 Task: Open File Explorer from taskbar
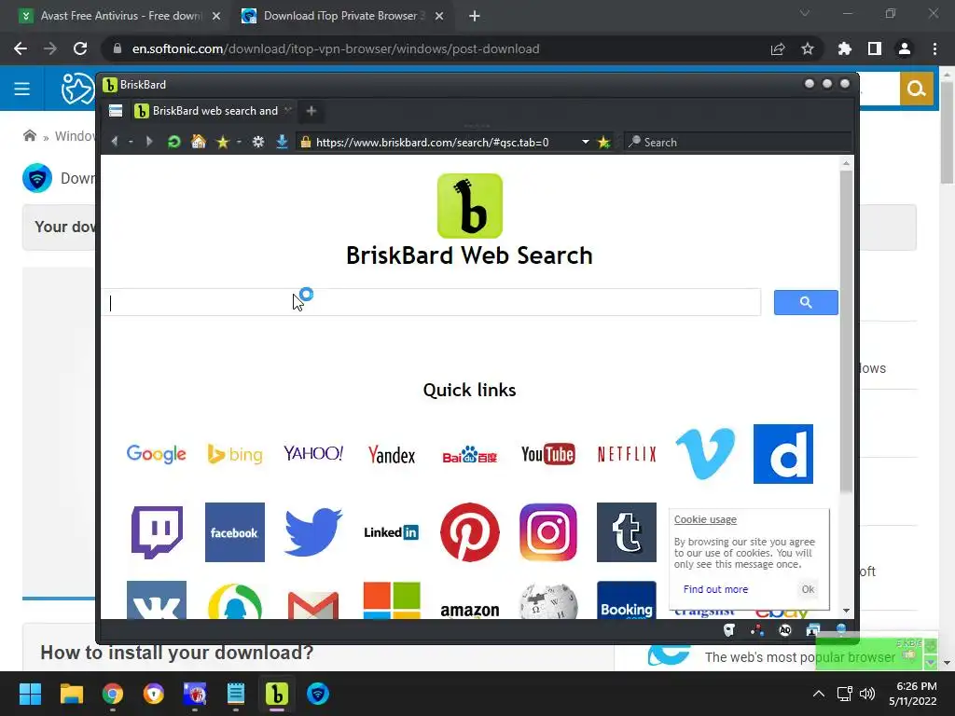71,694
